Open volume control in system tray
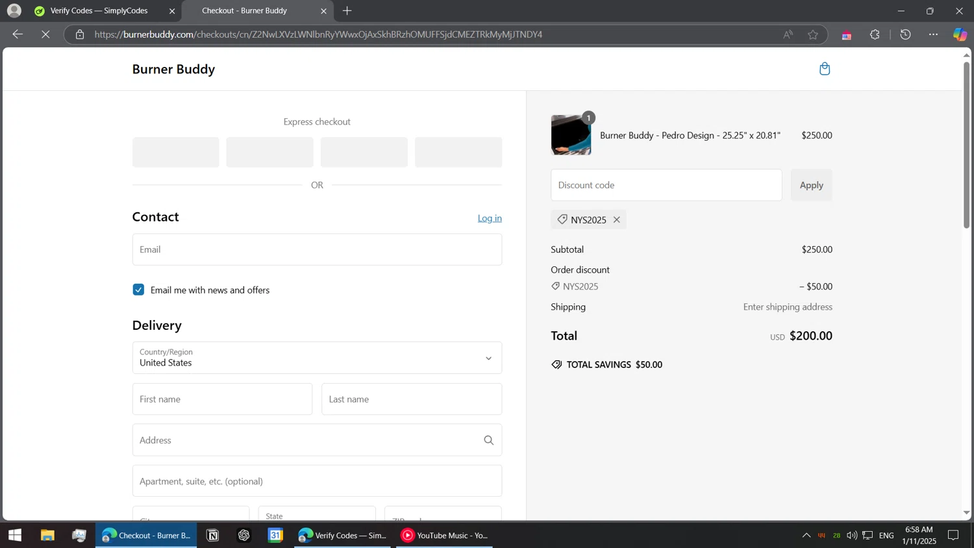The height and width of the screenshot is (548, 974). (852, 535)
